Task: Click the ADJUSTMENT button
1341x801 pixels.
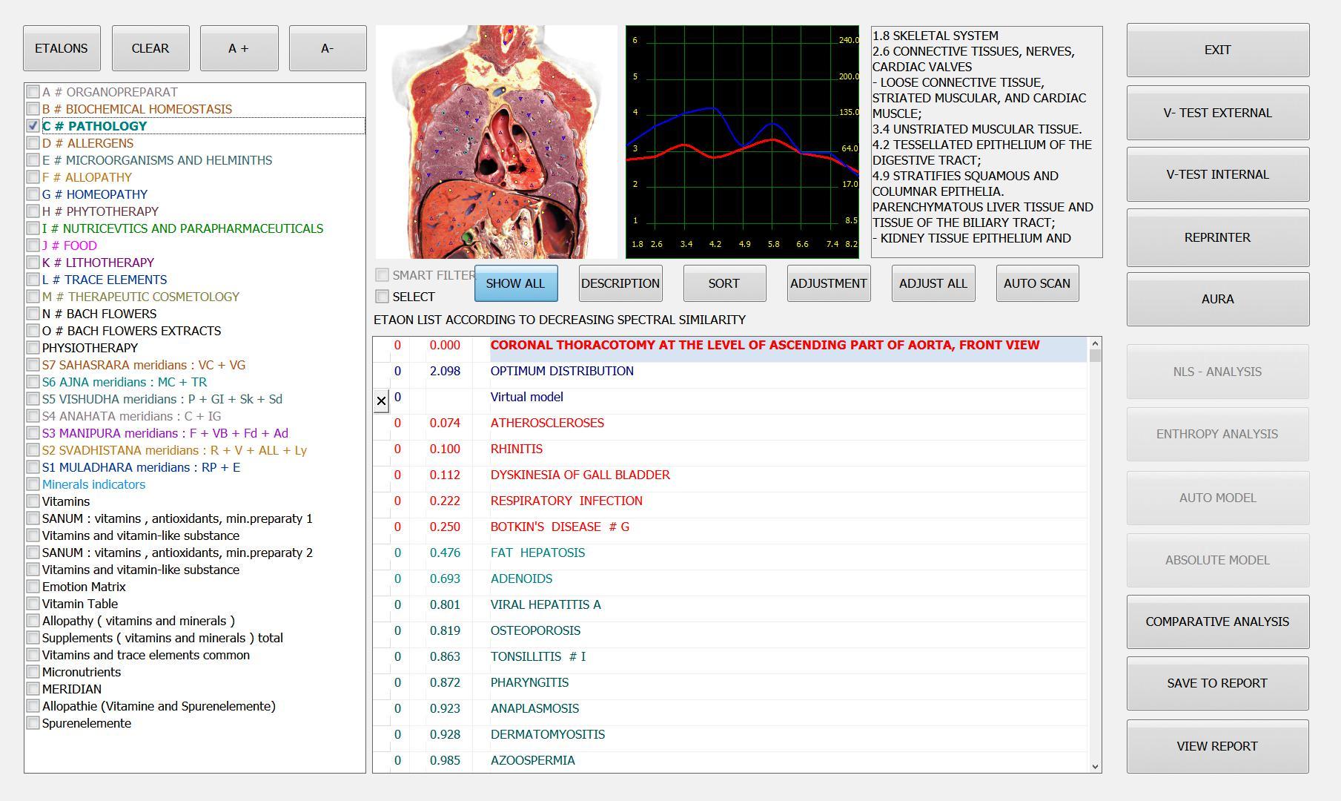Action: coord(829,283)
